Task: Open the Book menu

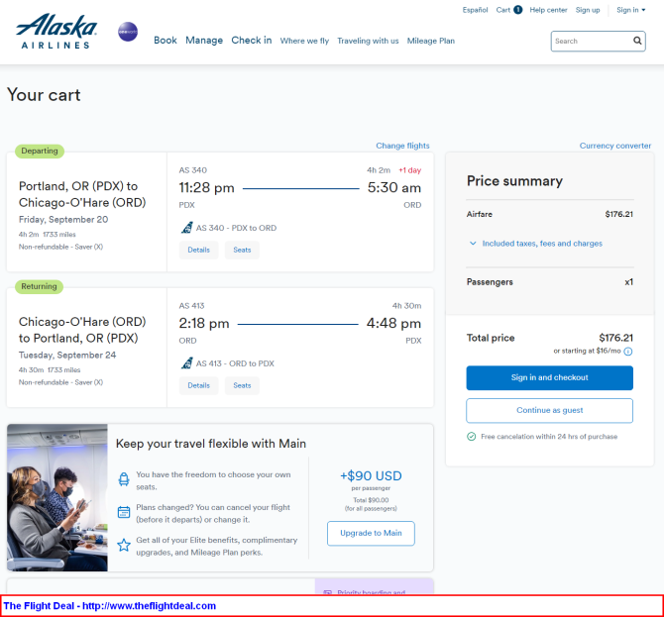Action: [x=166, y=41]
